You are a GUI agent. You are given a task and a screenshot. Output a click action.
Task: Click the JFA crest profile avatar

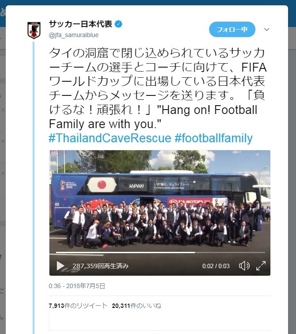coord(34,30)
